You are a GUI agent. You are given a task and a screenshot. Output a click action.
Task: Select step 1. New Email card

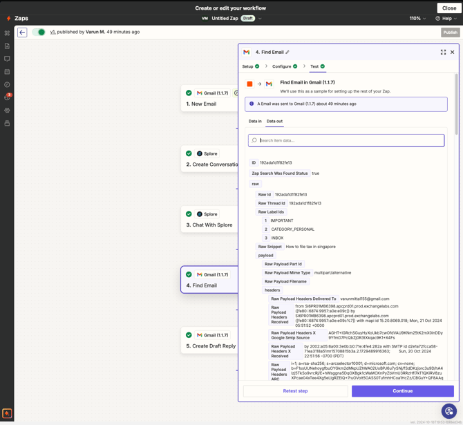[x=209, y=99]
